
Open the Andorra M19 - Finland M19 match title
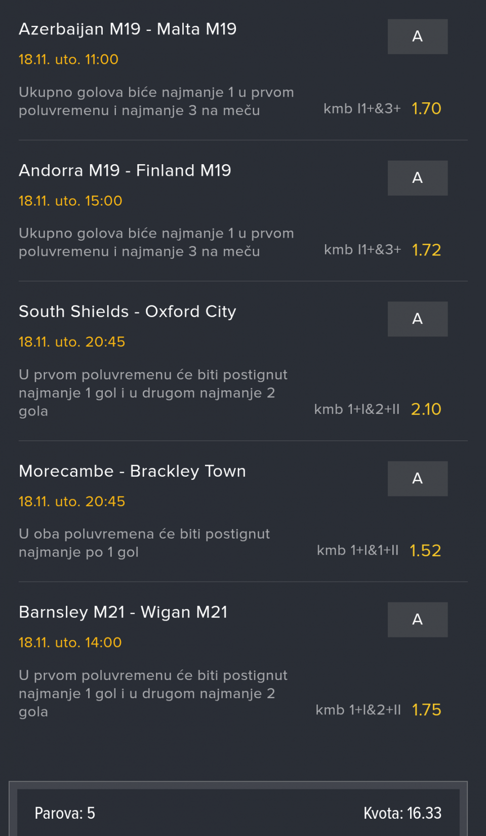coord(125,171)
